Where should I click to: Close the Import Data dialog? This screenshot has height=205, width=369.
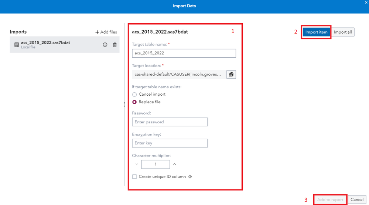pyautogui.click(x=366, y=3)
